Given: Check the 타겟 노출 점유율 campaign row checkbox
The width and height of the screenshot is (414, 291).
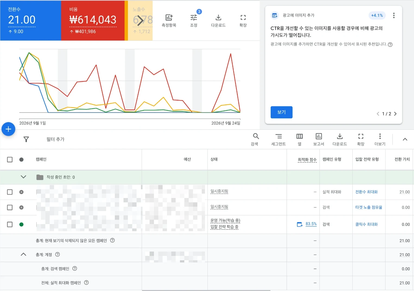Looking at the screenshot, I should point(10,208).
